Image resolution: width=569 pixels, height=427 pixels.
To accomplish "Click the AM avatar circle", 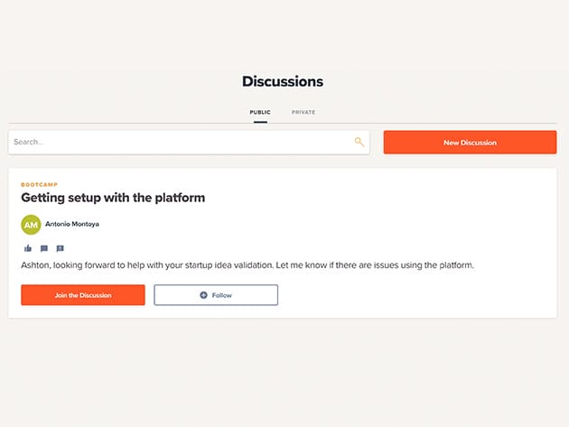I will click(31, 225).
